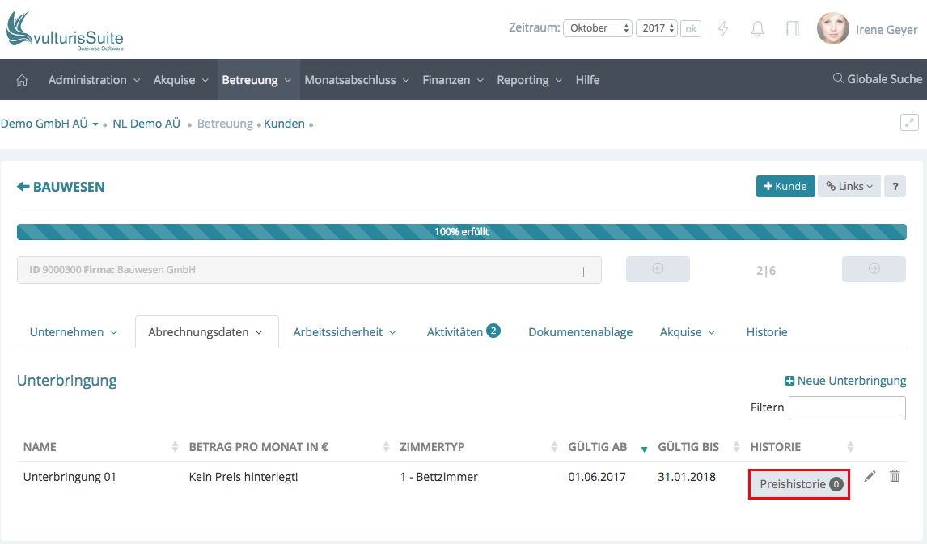Open the notifications bell icon
This screenshot has width=927, height=544.
pyautogui.click(x=758, y=29)
